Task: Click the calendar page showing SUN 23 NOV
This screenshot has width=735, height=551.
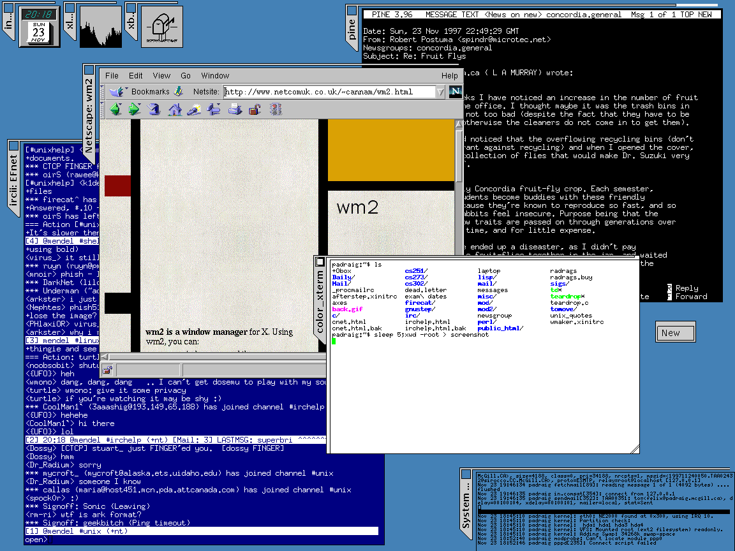Action: pyautogui.click(x=38, y=33)
